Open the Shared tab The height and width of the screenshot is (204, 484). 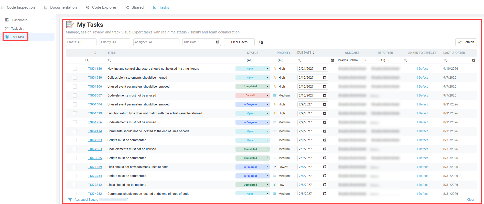pos(135,7)
